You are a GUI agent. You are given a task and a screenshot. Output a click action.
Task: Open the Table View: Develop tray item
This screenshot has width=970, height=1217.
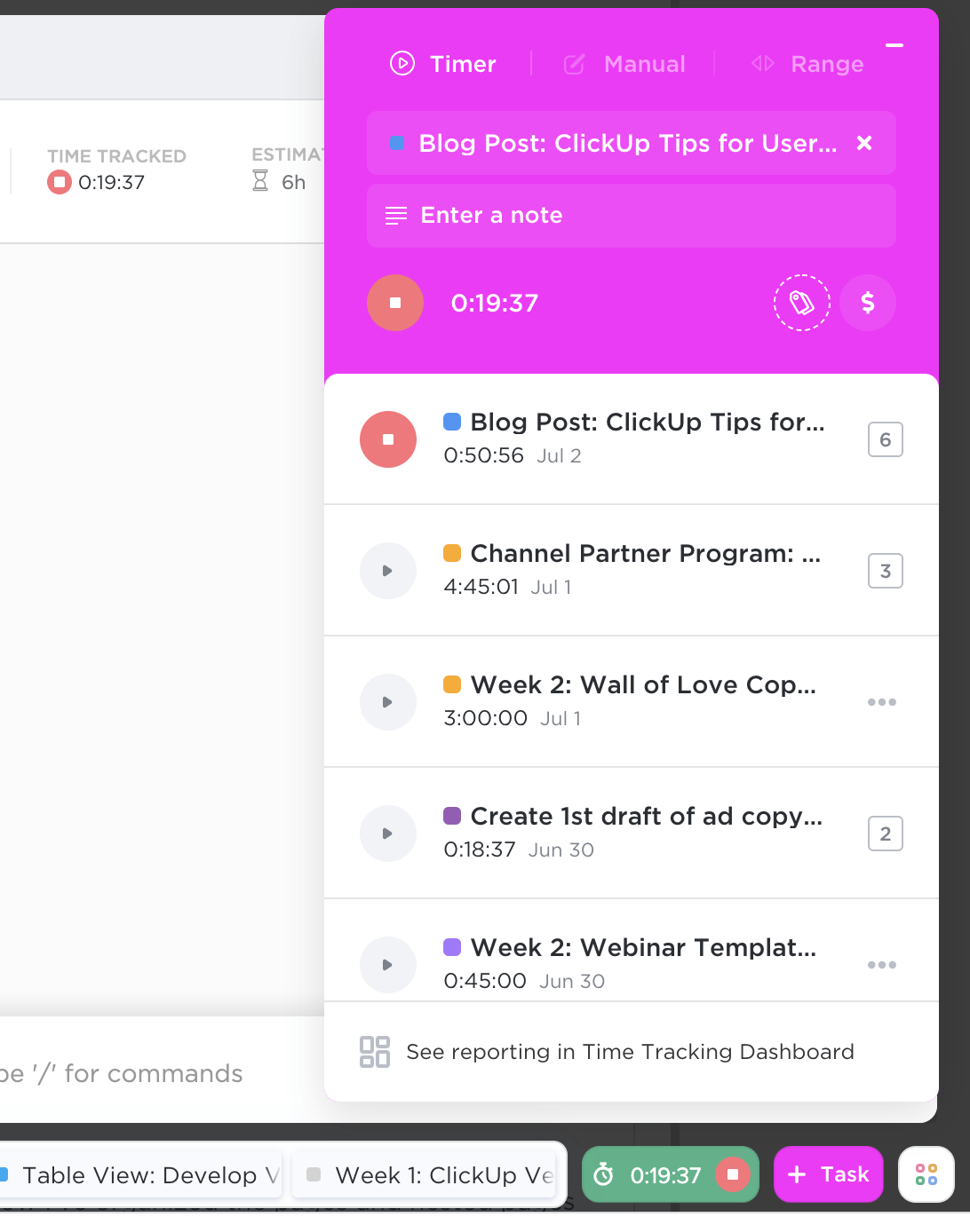(x=142, y=1175)
